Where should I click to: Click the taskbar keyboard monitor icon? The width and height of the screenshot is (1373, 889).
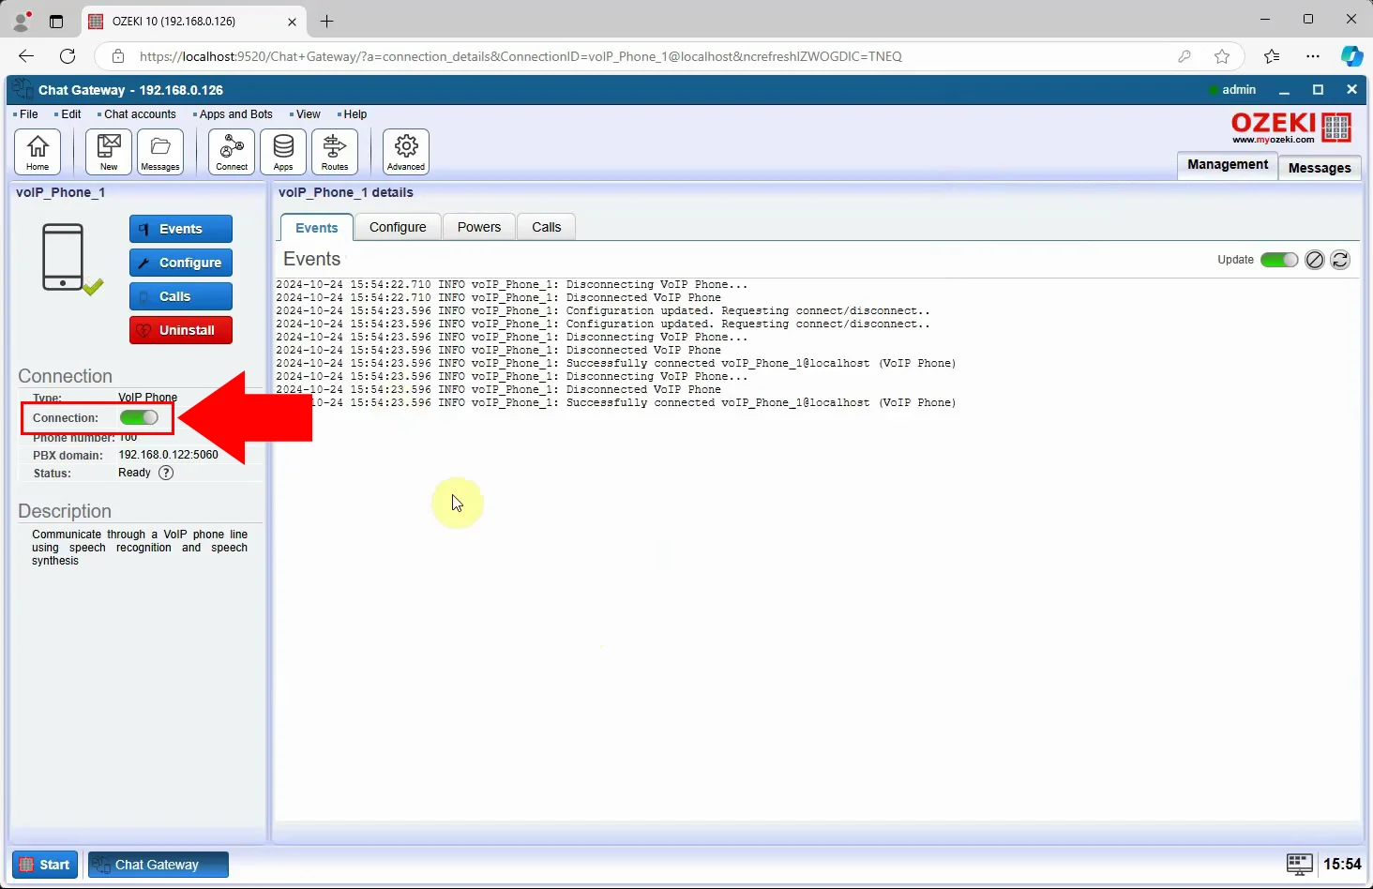(1300, 864)
